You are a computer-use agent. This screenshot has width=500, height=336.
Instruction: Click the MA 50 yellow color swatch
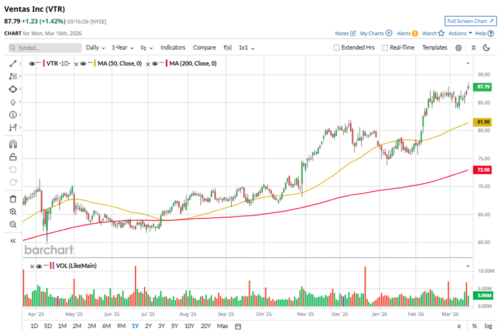[95, 63]
